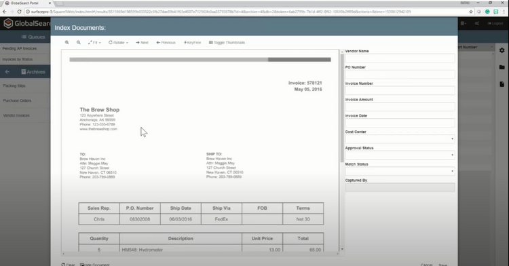Viewport: 509px width, 266px height.
Task: Select Ship Date value 06/03/2016
Action: click(x=181, y=219)
